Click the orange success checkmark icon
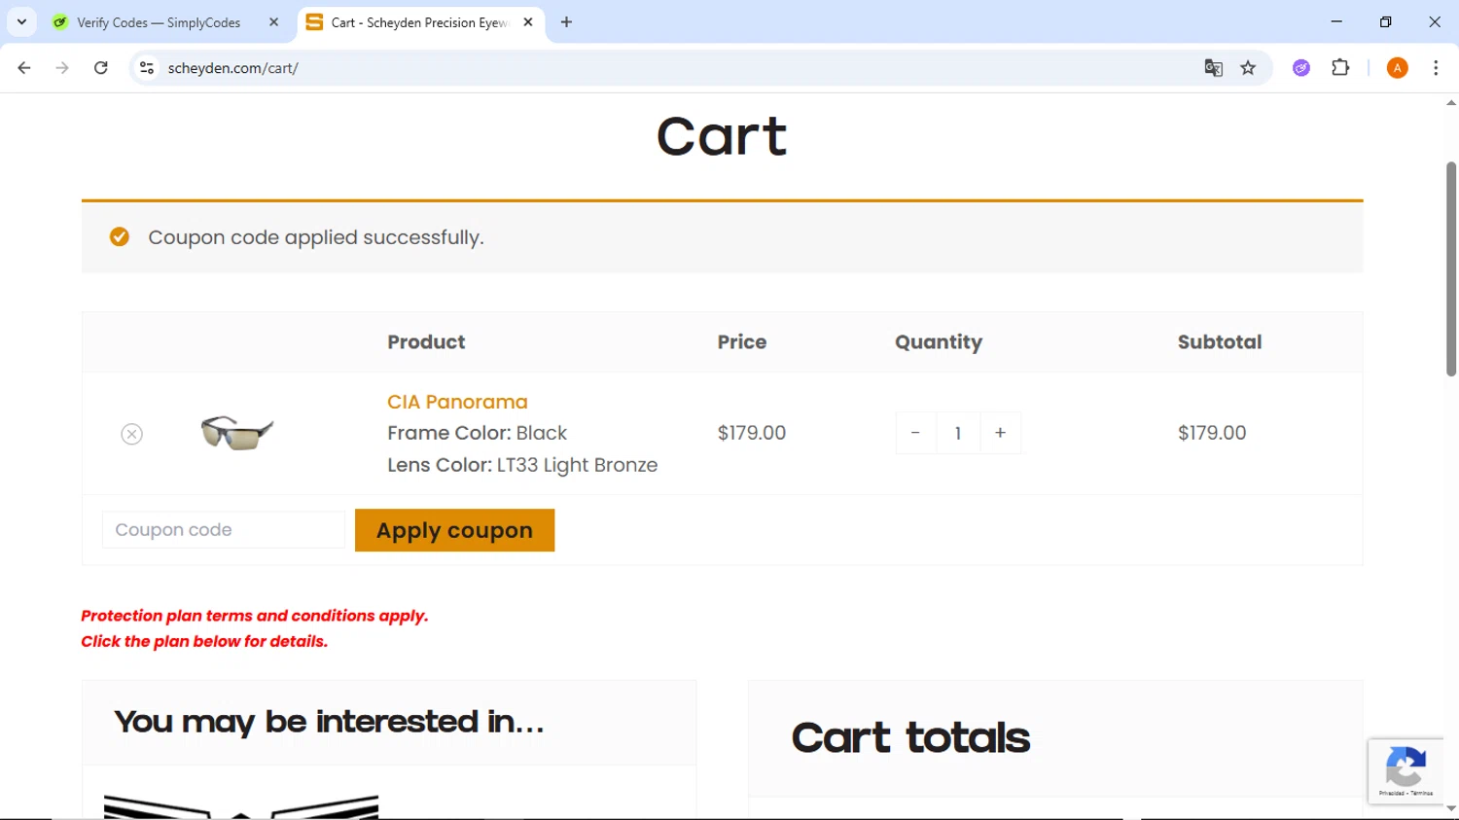1459x820 pixels. [120, 236]
